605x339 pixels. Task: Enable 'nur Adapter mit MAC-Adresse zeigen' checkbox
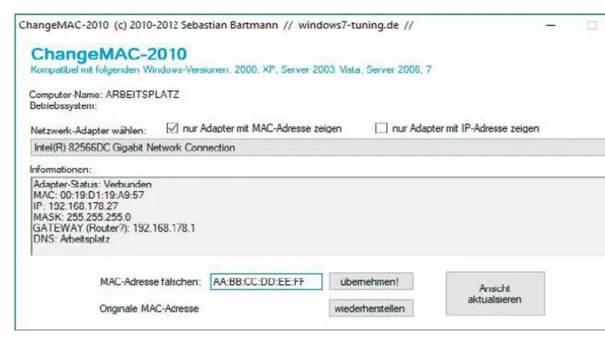(172, 128)
